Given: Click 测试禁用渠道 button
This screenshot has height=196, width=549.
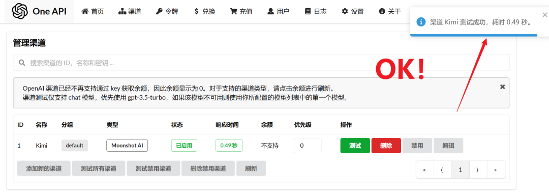Looking at the screenshot, I should [x=154, y=169].
